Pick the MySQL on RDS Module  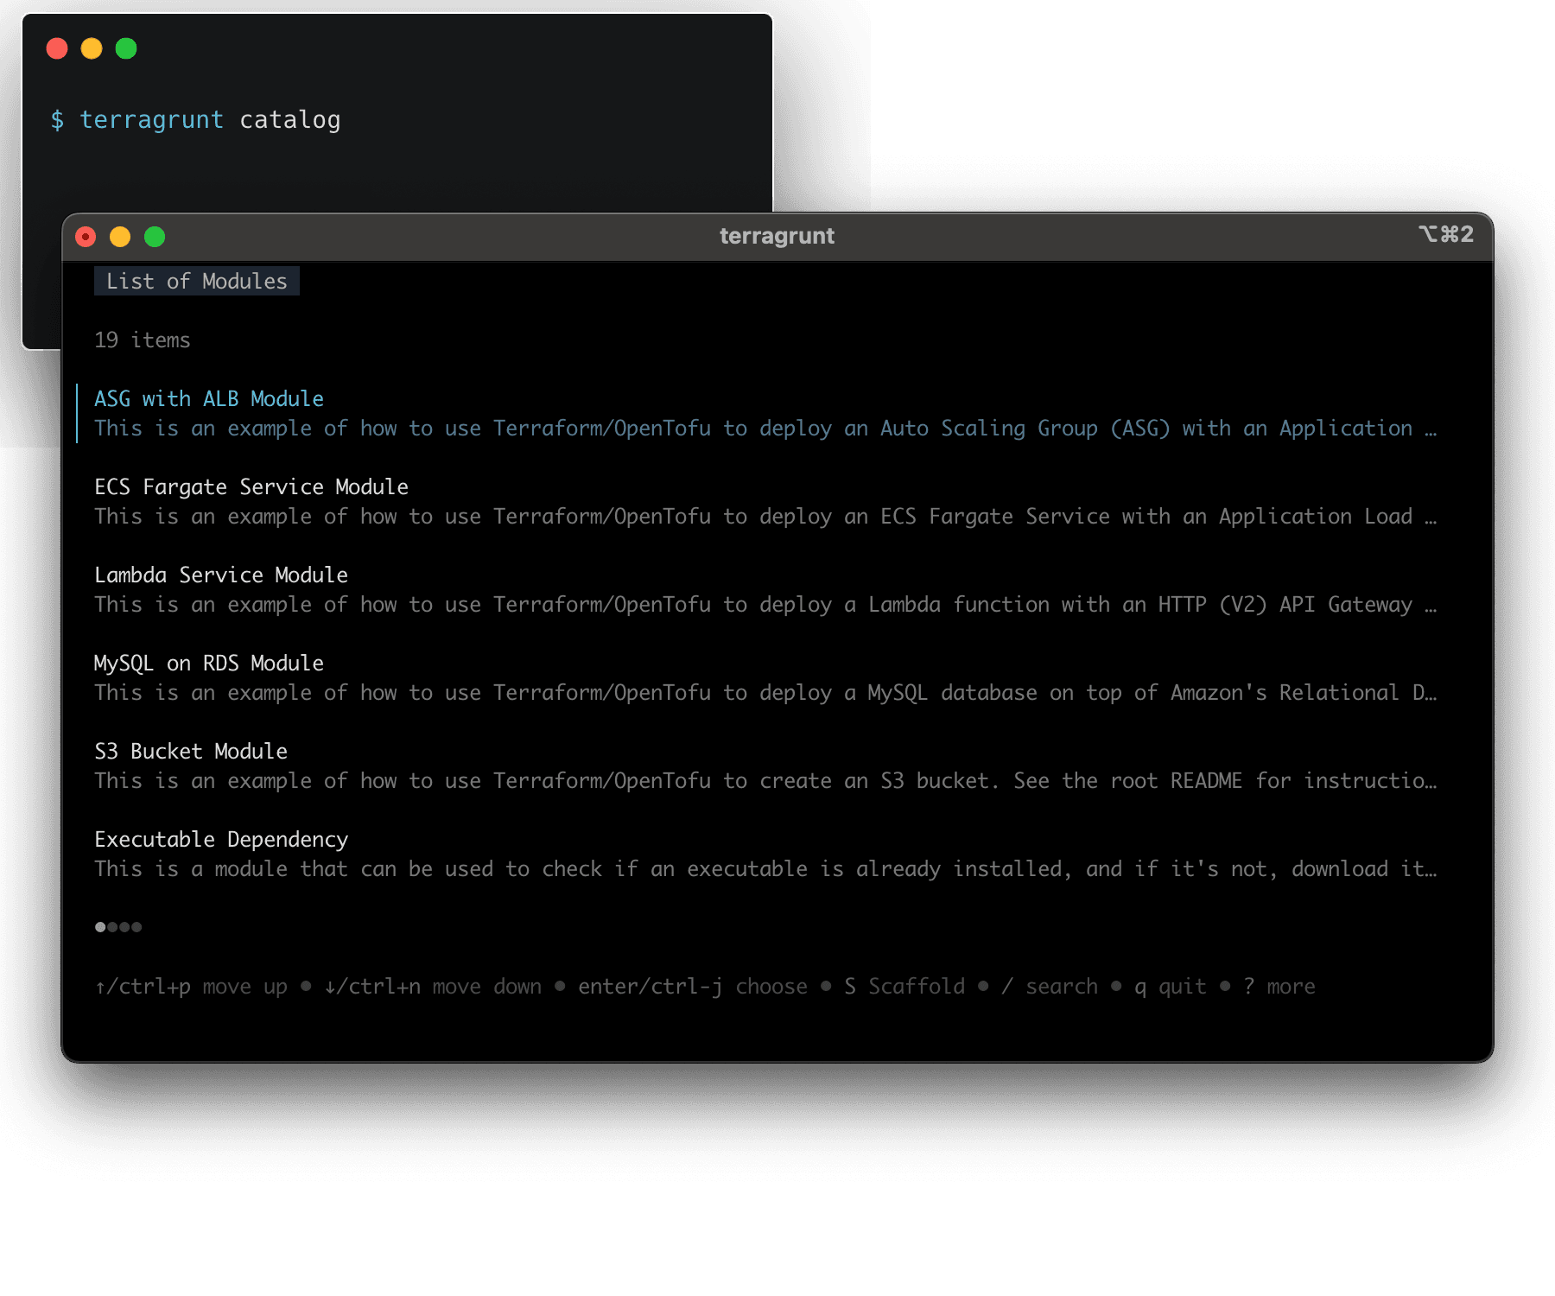208,664
